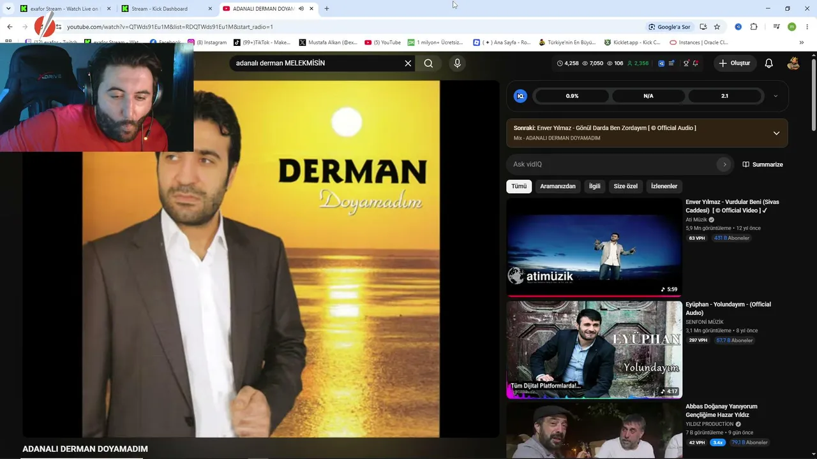Show more bookmarks with the overflow chevron

(x=802, y=43)
